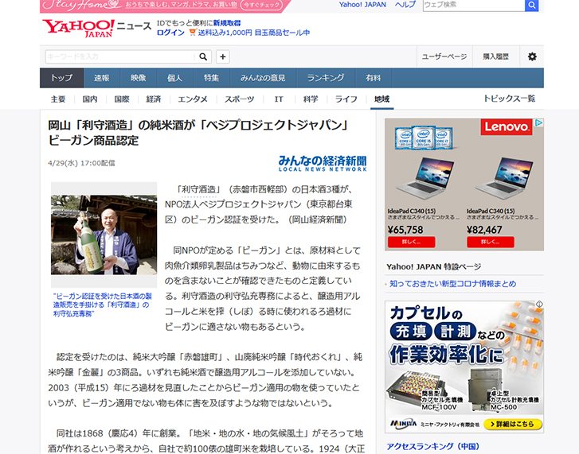Click the Lenovo logo in the ad
This screenshot has height=454, width=579.
(507, 126)
